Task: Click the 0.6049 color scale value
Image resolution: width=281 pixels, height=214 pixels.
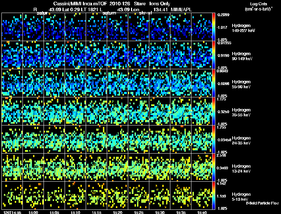Action: pyautogui.click(x=222, y=71)
